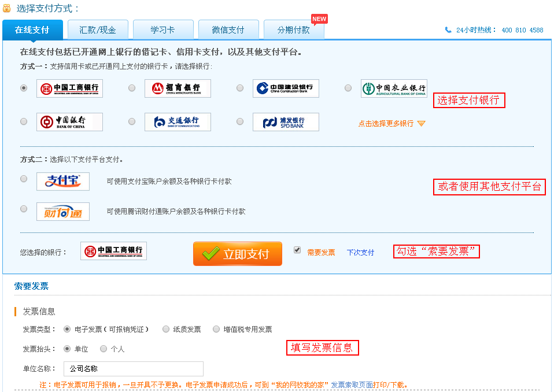
Task: Expand 点击选择更多银行 list
Action: tap(392, 124)
